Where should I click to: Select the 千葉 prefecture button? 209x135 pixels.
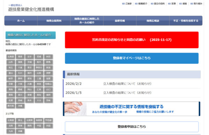[x=20, y=68]
